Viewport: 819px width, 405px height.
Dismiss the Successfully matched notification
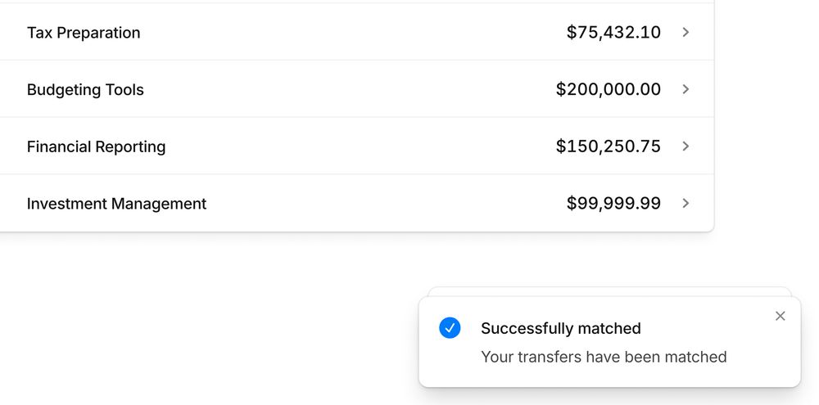coord(780,316)
